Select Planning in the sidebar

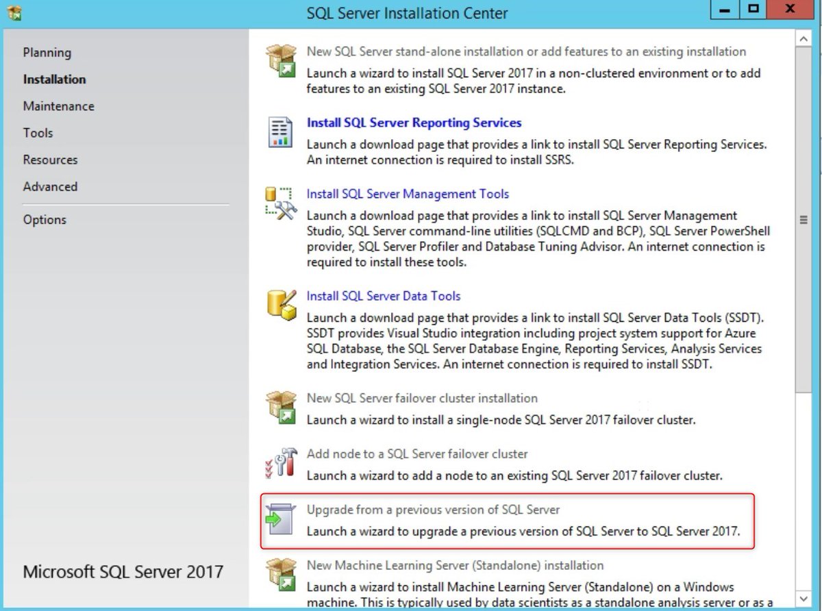[x=47, y=52]
